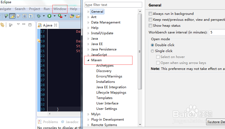Switch to the Problems tab

point(48,122)
